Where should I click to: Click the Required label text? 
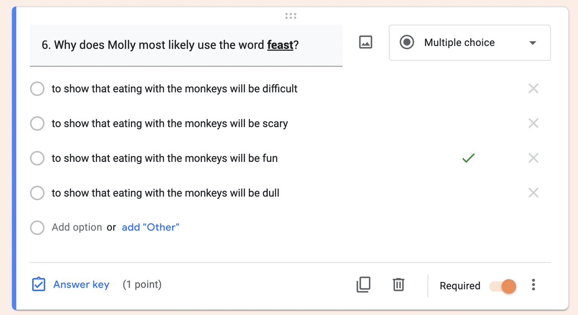click(460, 286)
